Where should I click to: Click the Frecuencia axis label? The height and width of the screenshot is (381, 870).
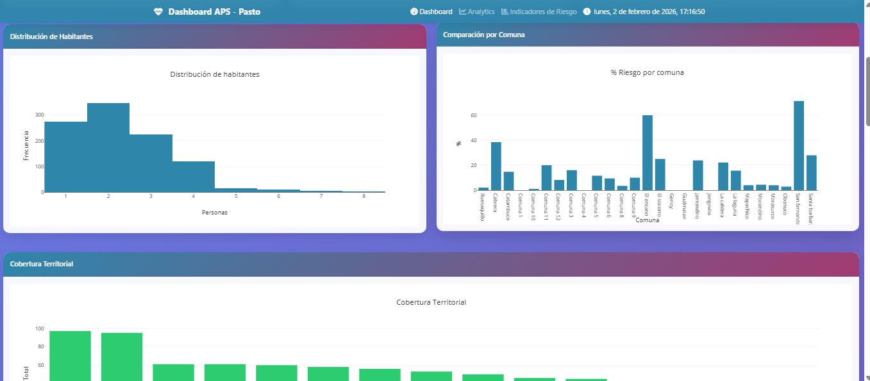(x=26, y=145)
